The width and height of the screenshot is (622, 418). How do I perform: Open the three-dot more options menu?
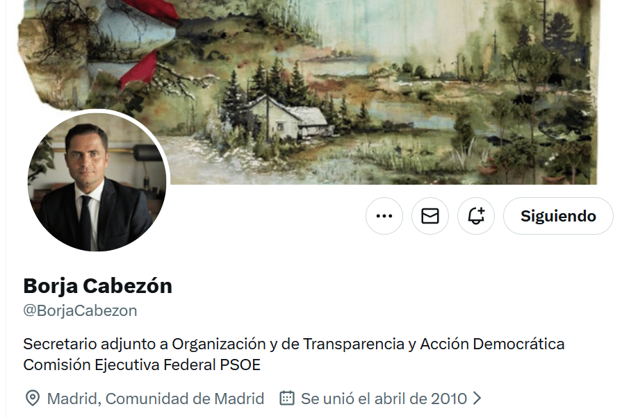point(384,216)
